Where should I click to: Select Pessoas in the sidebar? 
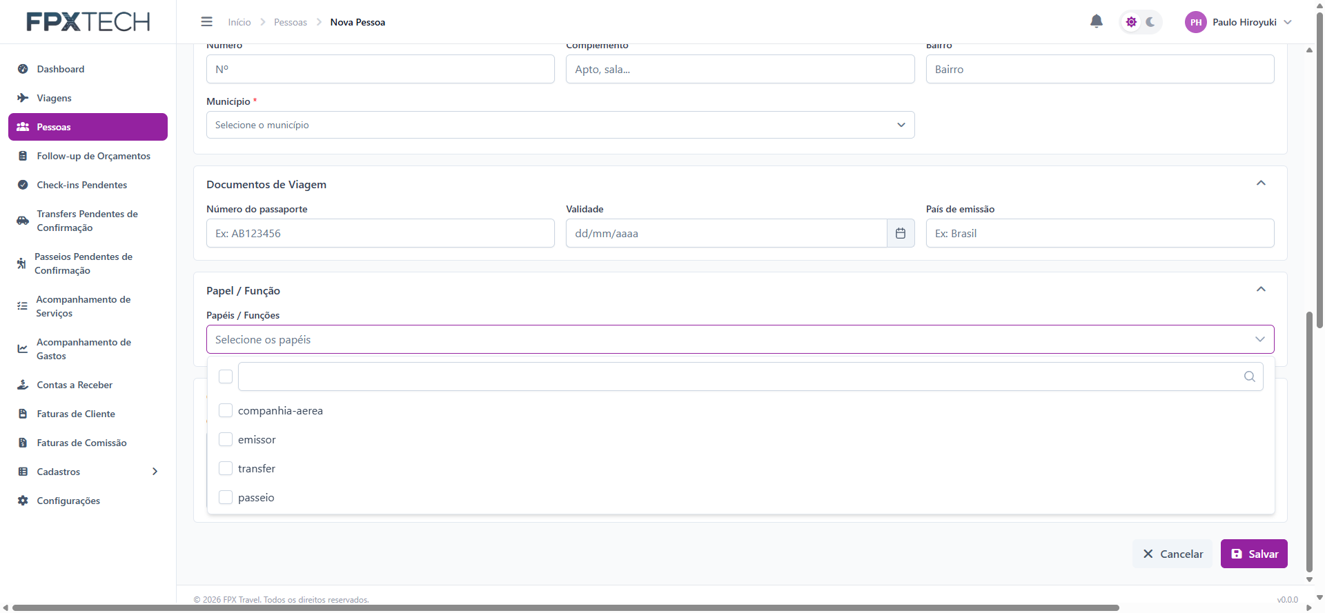88,127
